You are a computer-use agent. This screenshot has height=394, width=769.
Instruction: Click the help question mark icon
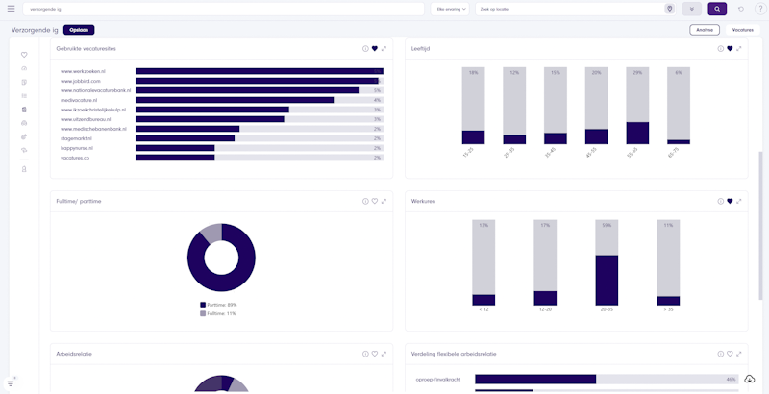click(x=758, y=9)
